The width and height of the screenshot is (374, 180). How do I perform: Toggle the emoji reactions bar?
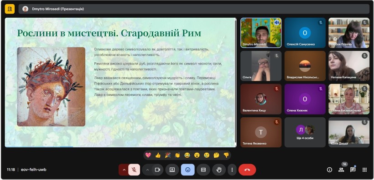click(x=188, y=170)
